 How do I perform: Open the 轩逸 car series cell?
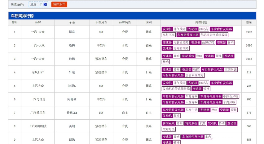pos(72,72)
